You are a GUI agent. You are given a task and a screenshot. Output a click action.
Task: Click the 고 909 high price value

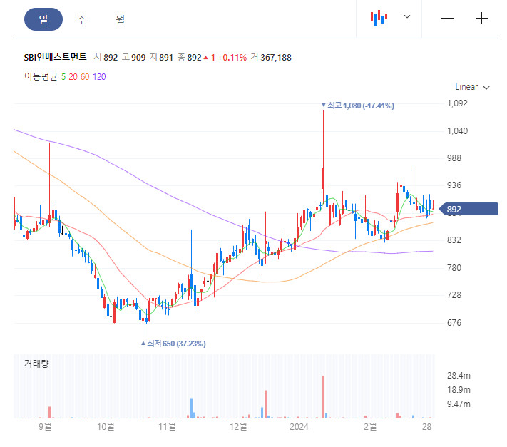[133, 58]
